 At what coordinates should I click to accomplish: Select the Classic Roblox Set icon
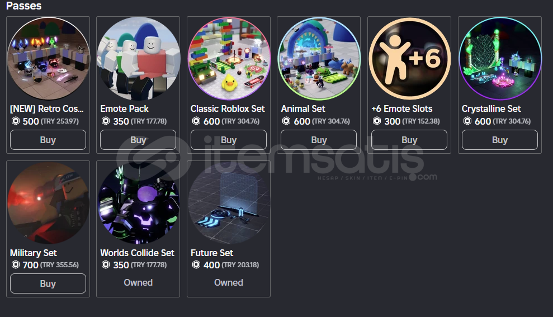(x=229, y=59)
